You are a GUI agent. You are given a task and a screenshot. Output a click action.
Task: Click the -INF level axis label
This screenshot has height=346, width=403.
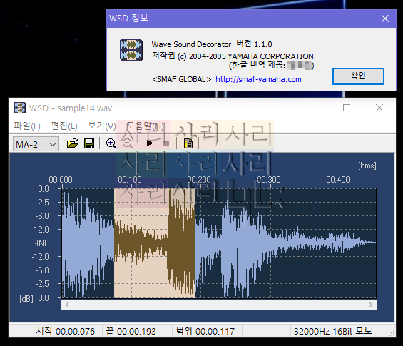pyautogui.click(x=41, y=243)
